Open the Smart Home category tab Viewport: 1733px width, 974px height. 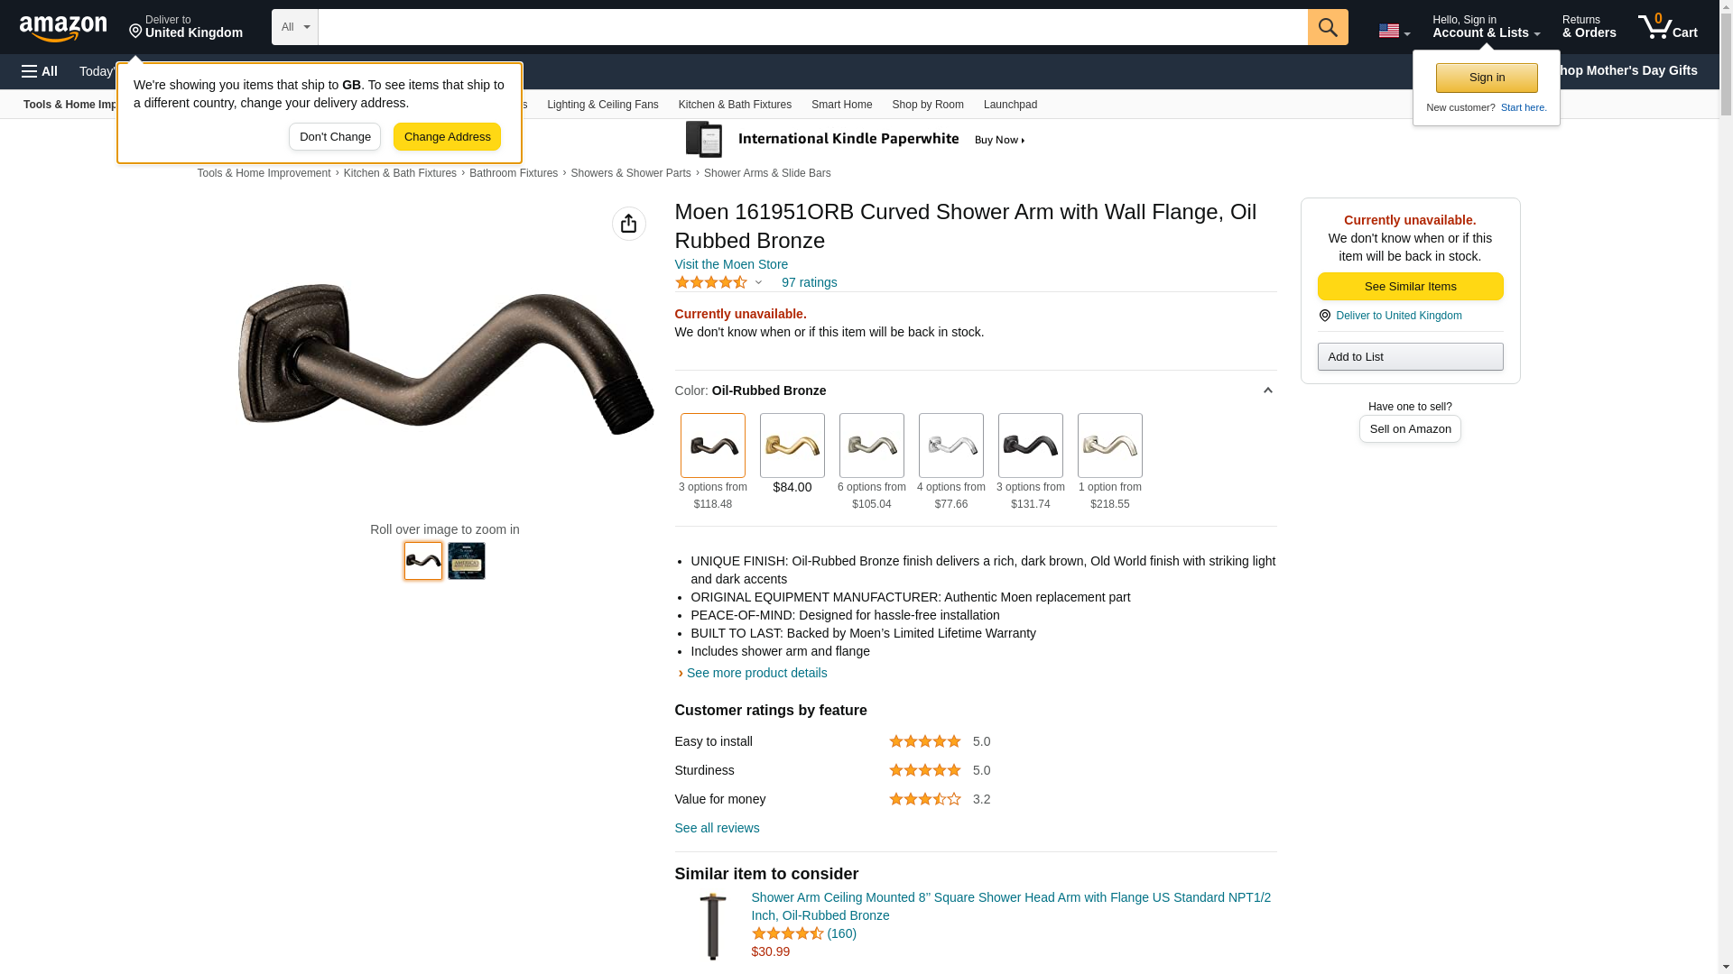[x=841, y=105]
